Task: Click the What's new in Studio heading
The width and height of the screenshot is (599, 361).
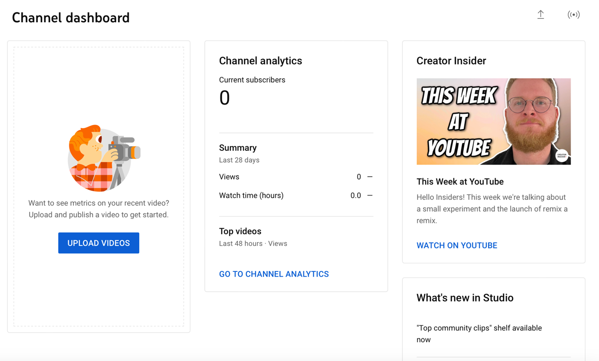Action: pyautogui.click(x=465, y=297)
